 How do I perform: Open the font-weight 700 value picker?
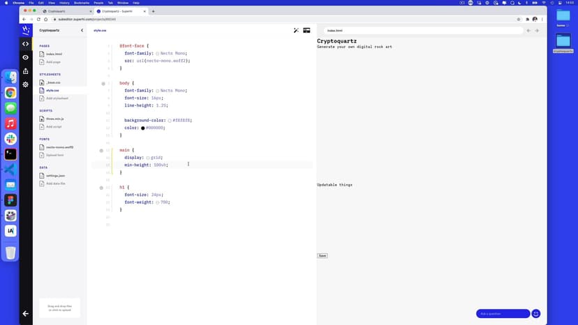click(158, 202)
